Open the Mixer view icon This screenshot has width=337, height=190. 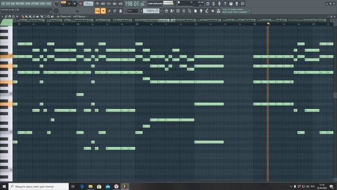tap(184, 11)
